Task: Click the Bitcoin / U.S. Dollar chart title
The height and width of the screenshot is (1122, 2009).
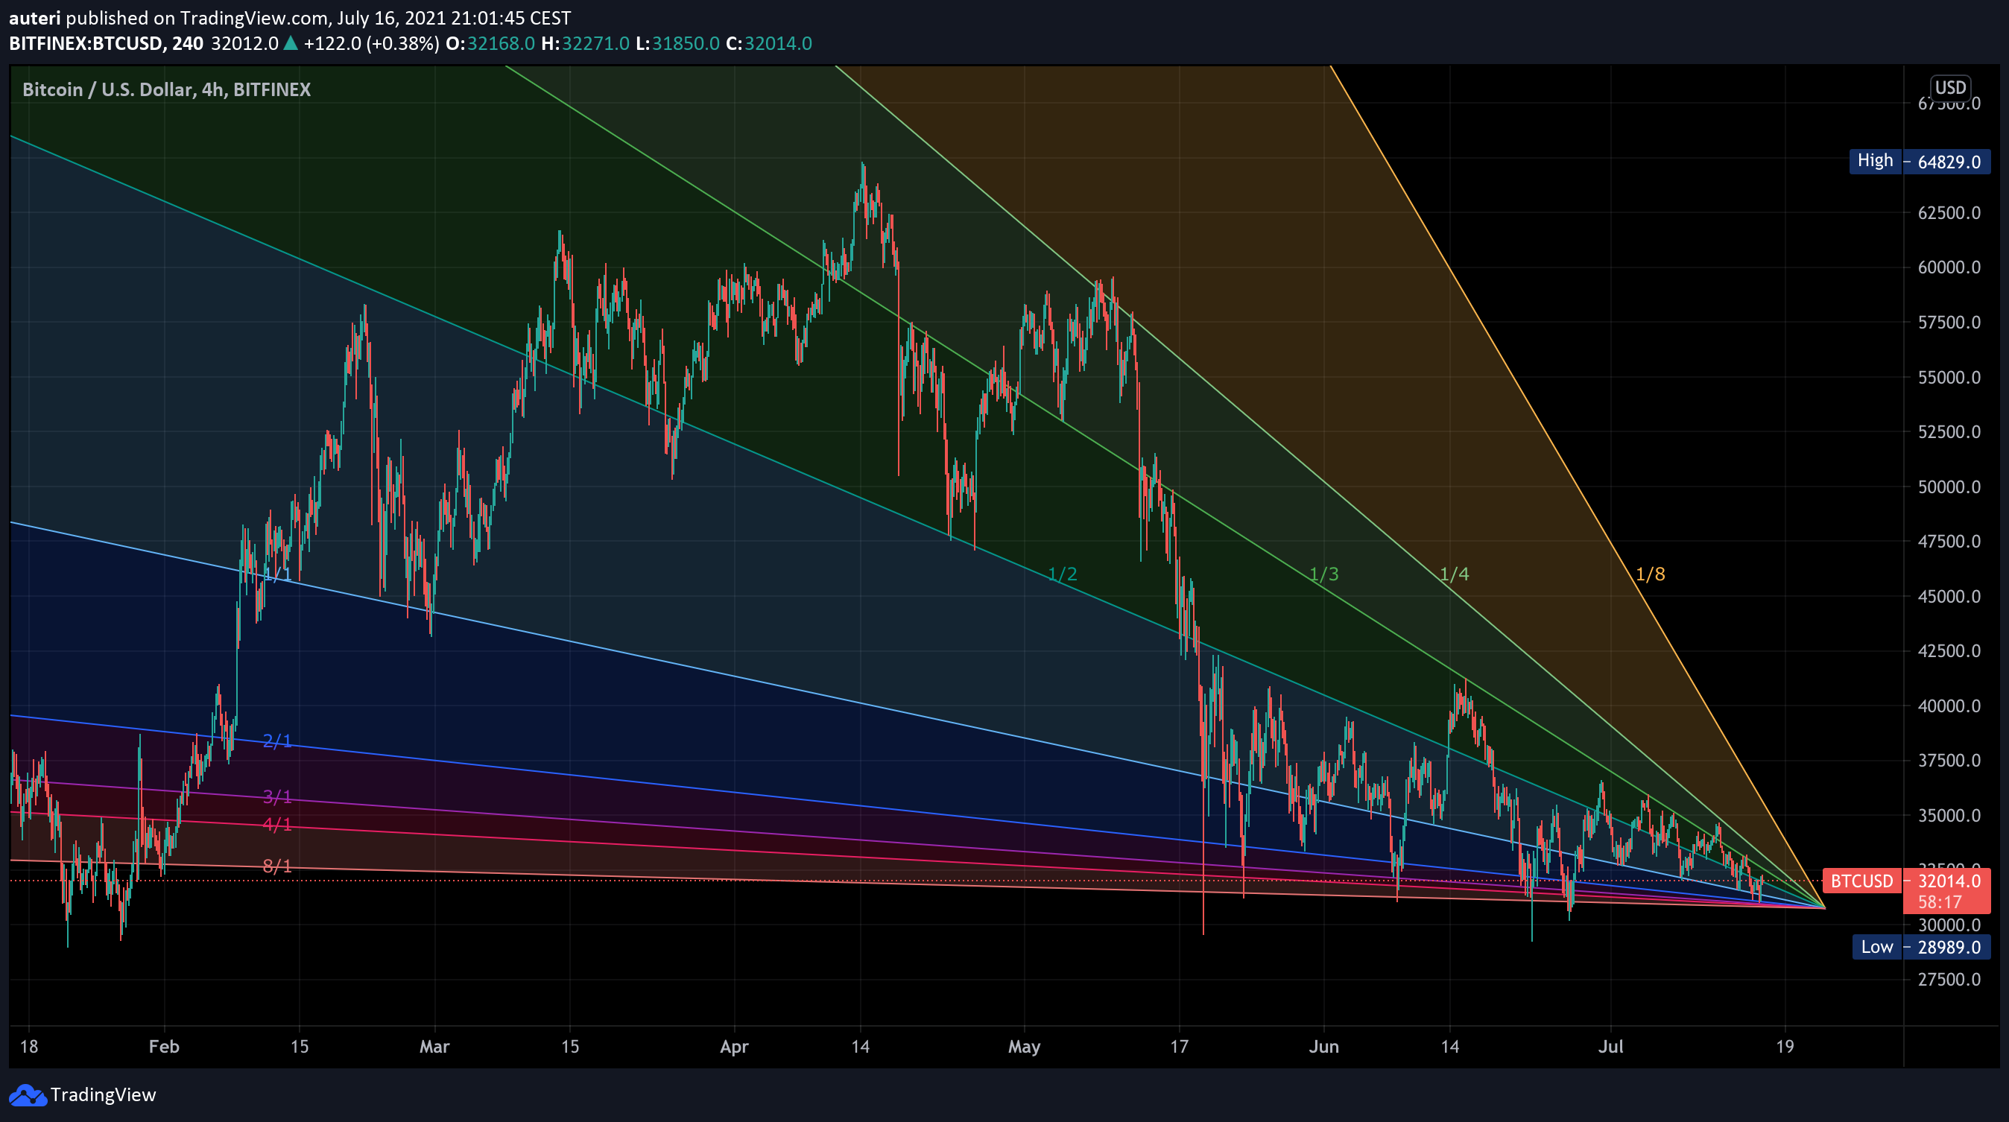Action: (x=166, y=89)
